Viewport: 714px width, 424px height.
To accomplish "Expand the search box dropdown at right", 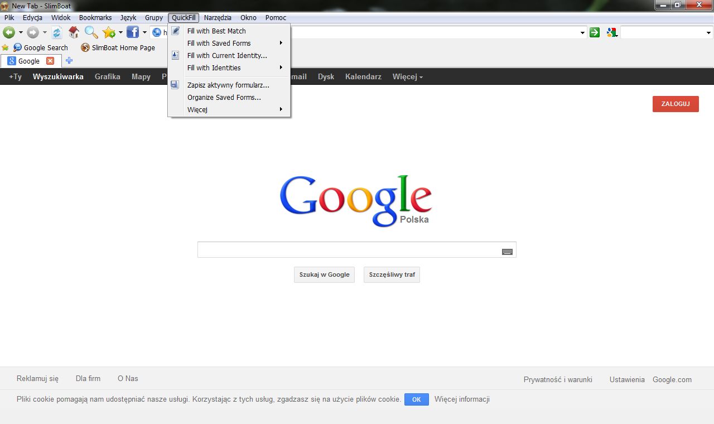I will 709,33.
